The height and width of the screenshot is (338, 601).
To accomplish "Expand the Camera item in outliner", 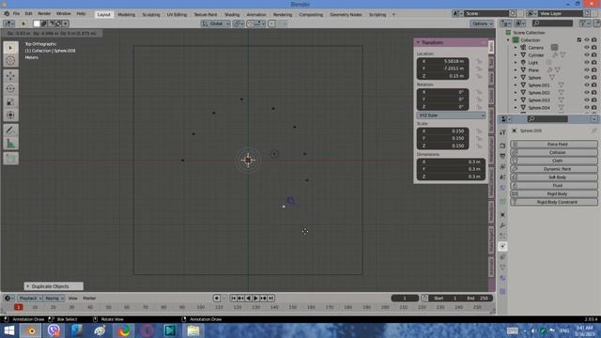I will [516, 48].
